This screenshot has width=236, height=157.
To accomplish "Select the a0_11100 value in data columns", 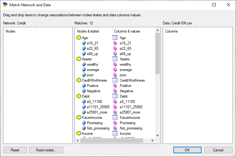I will point(127,102).
